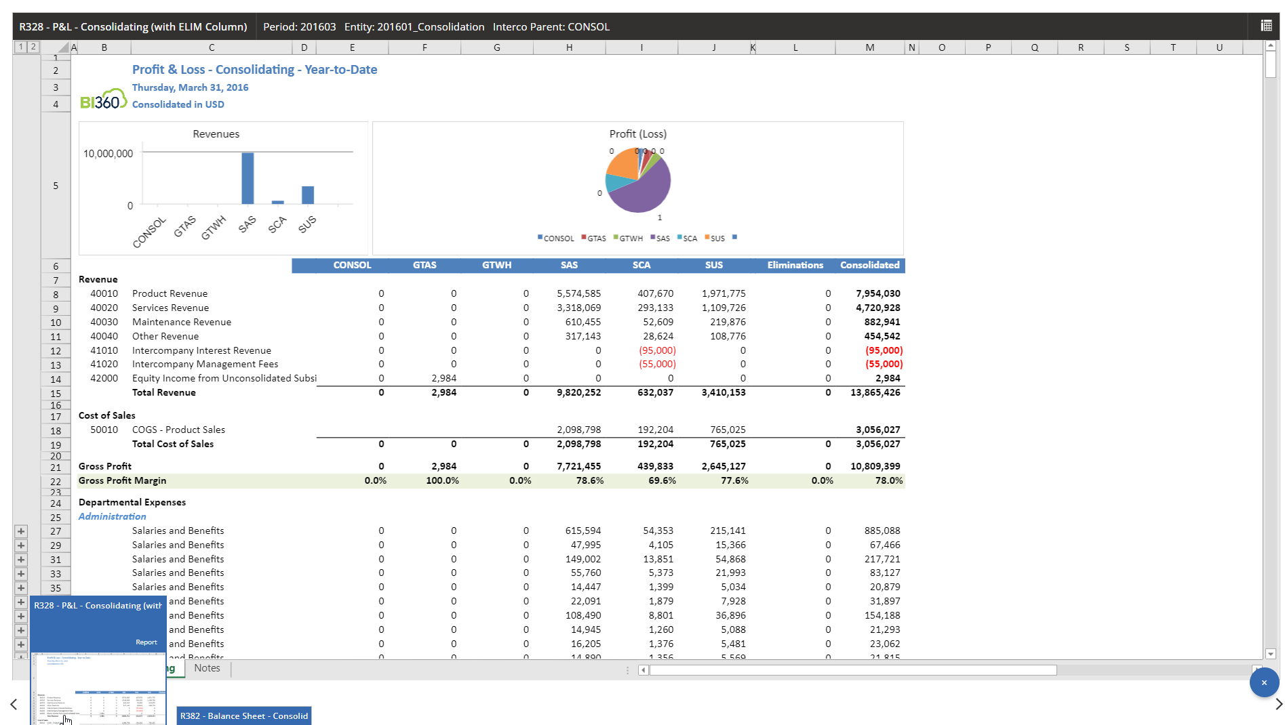Image resolution: width=1285 pixels, height=725 pixels.
Task: Open R382 Balance Sheet report tile
Action: [243, 716]
